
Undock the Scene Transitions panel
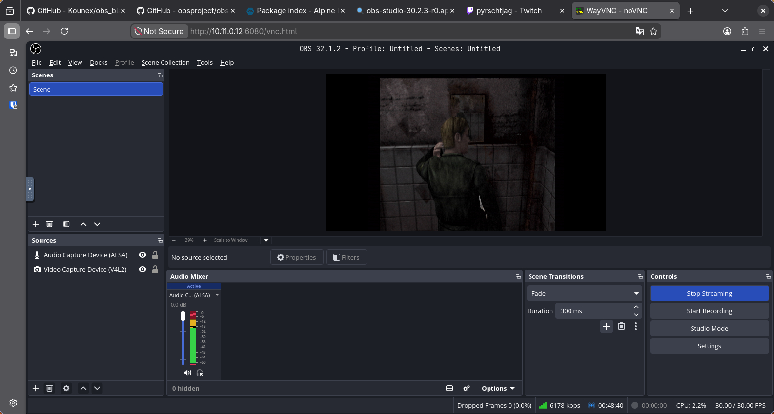tap(640, 276)
